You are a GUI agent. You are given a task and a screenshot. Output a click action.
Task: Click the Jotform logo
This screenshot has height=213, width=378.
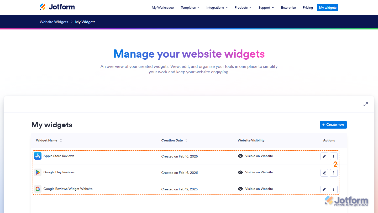(x=57, y=7)
